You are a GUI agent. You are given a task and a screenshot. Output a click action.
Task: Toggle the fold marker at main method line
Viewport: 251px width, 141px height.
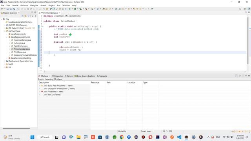pyautogui.click(x=42, y=26)
